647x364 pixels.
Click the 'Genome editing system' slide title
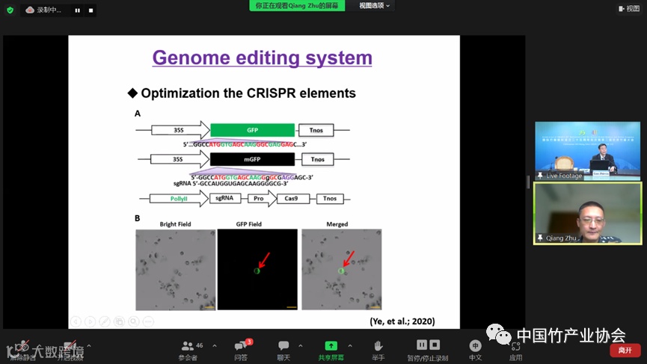pos(263,58)
